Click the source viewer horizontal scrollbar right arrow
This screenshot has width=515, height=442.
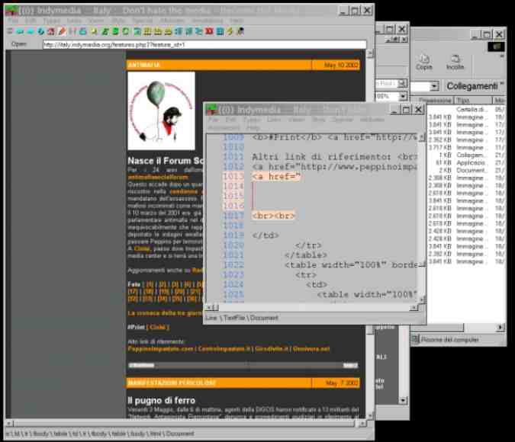point(414,307)
